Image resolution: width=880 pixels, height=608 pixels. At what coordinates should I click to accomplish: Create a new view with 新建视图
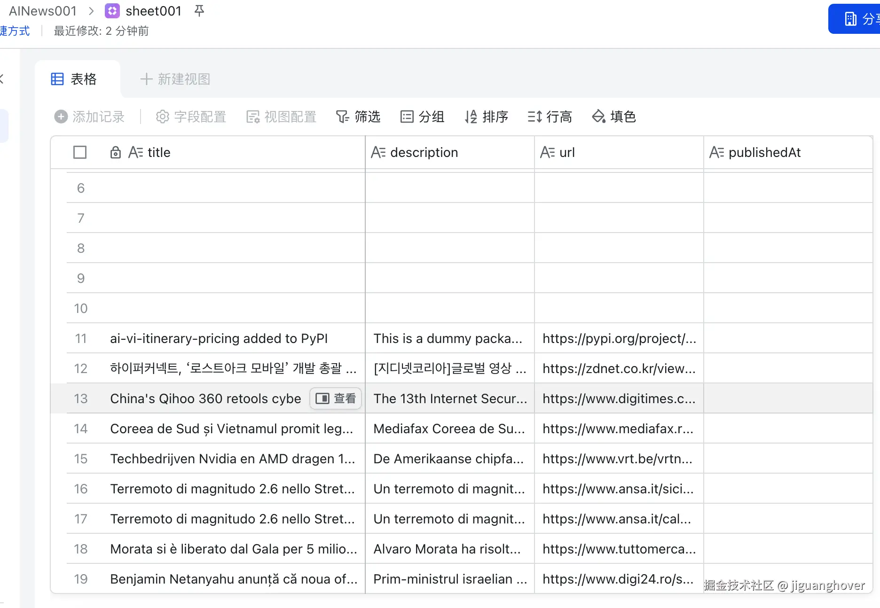click(175, 79)
